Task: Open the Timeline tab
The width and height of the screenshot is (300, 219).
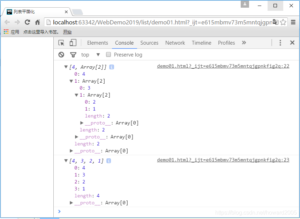Action: (202, 43)
